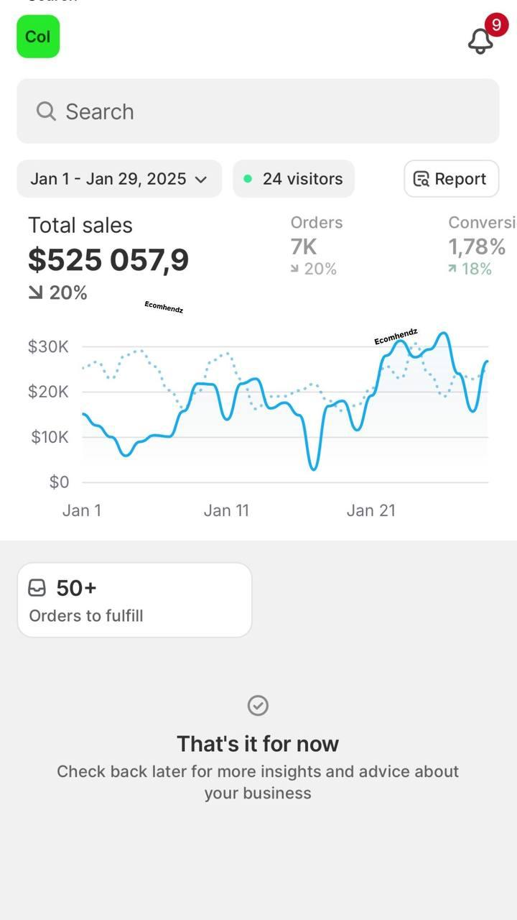517x920 pixels.
Task: Tap the red notification count badge
Action: tap(496, 24)
